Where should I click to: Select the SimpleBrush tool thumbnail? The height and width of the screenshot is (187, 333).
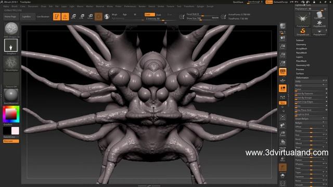click(303, 32)
